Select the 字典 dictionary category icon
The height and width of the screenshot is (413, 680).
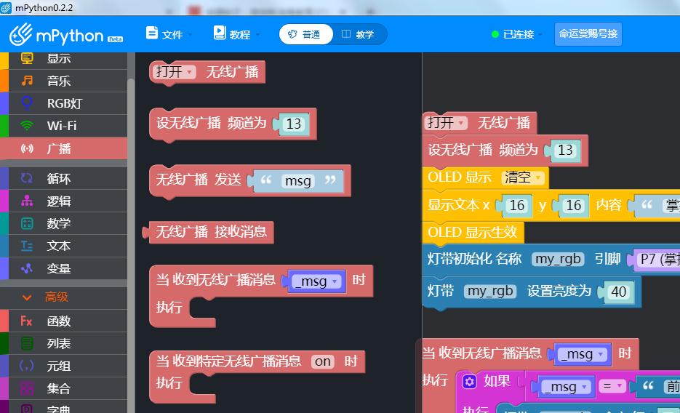tap(27, 409)
